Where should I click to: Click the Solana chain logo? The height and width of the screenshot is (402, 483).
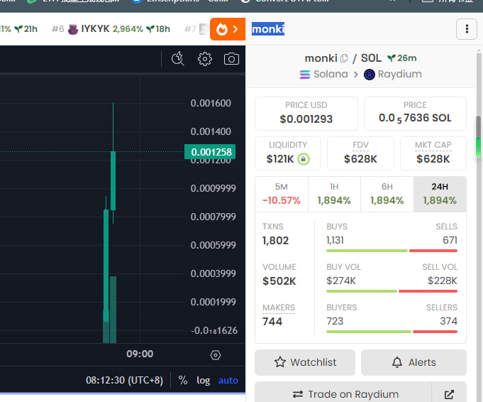(x=305, y=75)
